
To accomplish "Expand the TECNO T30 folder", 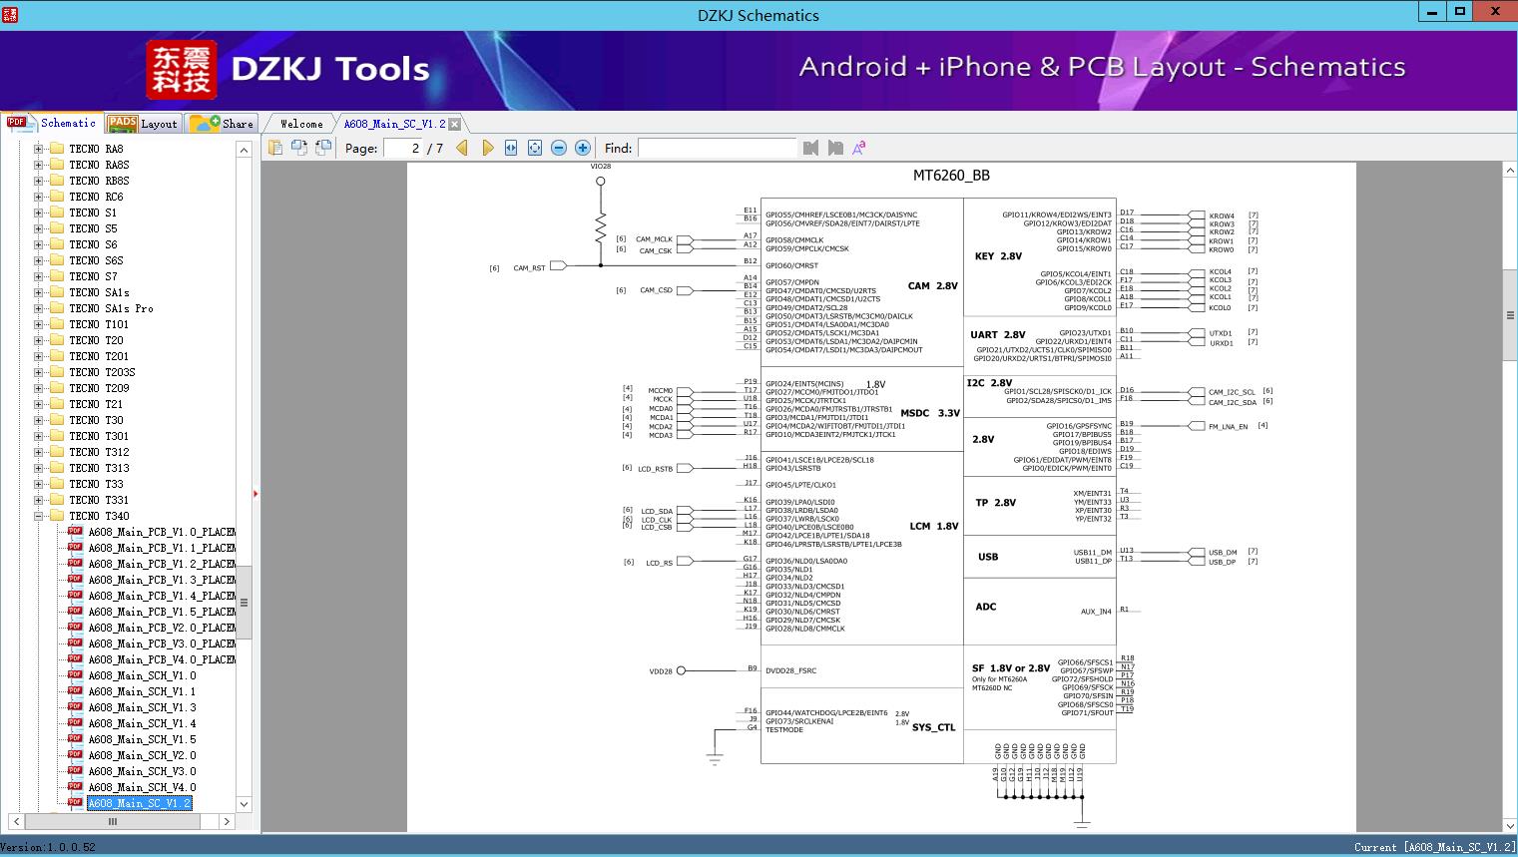I will 38,420.
